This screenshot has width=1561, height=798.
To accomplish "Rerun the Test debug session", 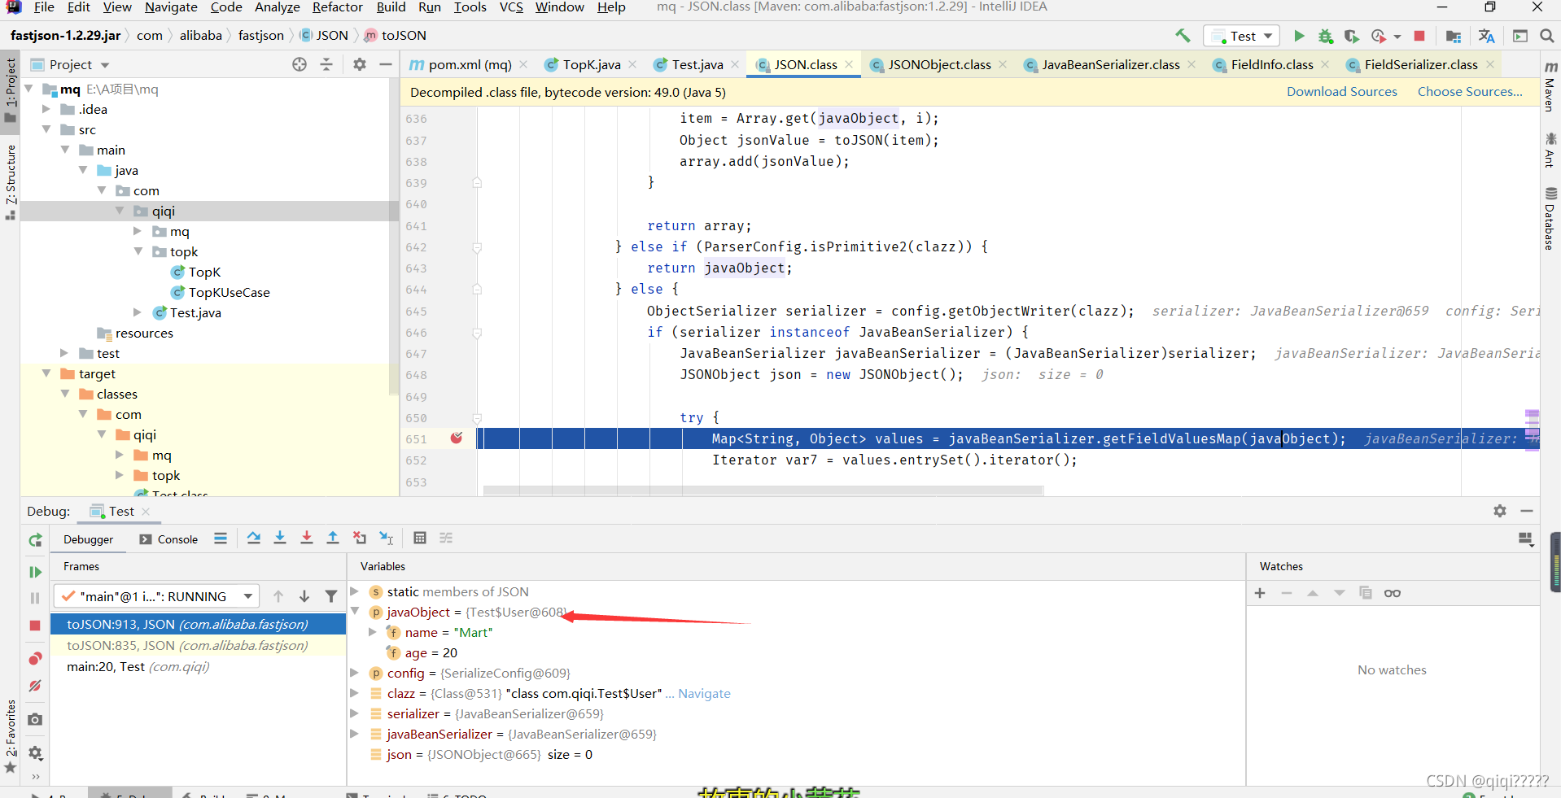I will click(x=35, y=540).
